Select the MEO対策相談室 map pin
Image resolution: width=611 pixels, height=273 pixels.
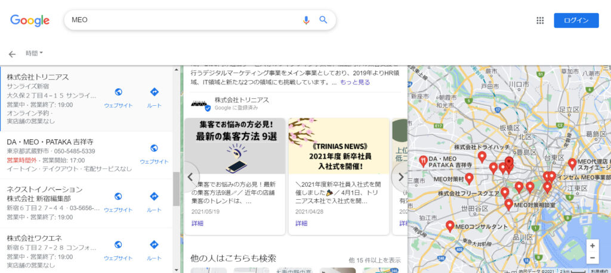coord(508,205)
